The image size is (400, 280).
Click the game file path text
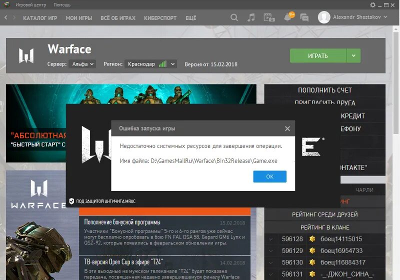(214, 161)
